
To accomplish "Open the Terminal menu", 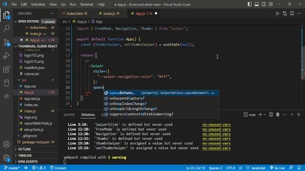I will pyautogui.click(x=86, y=4).
